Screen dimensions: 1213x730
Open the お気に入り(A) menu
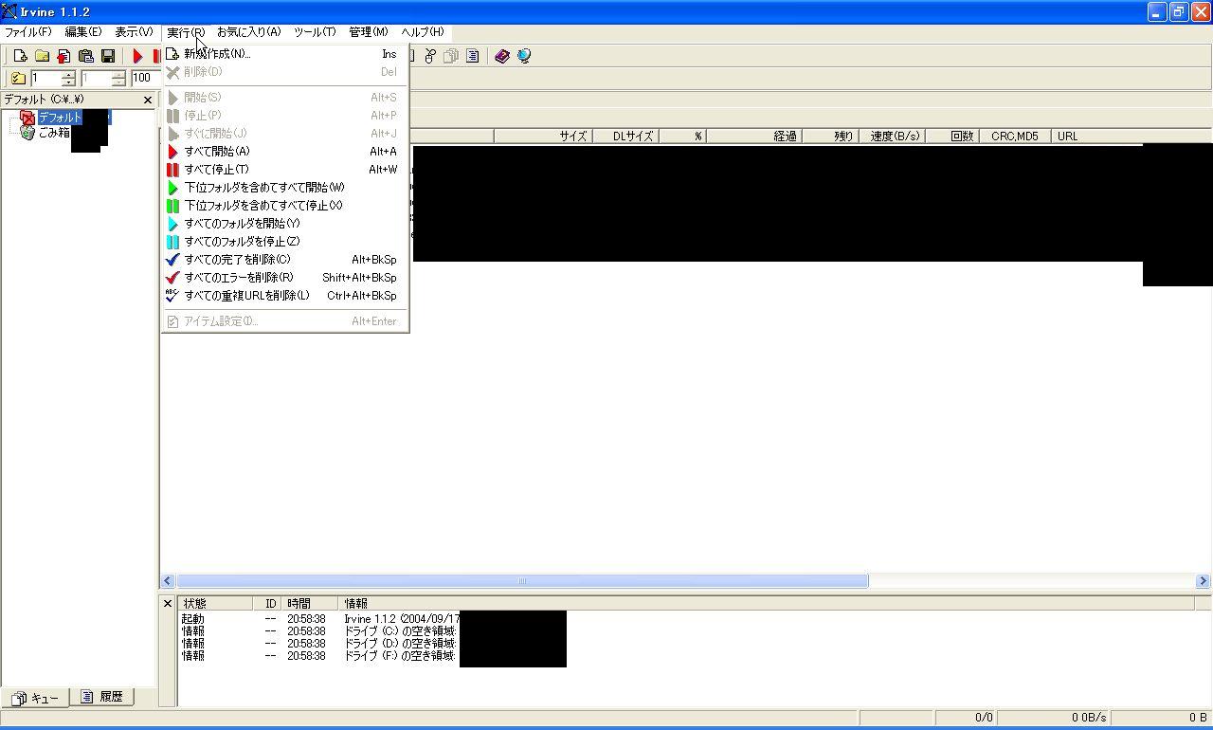(248, 32)
